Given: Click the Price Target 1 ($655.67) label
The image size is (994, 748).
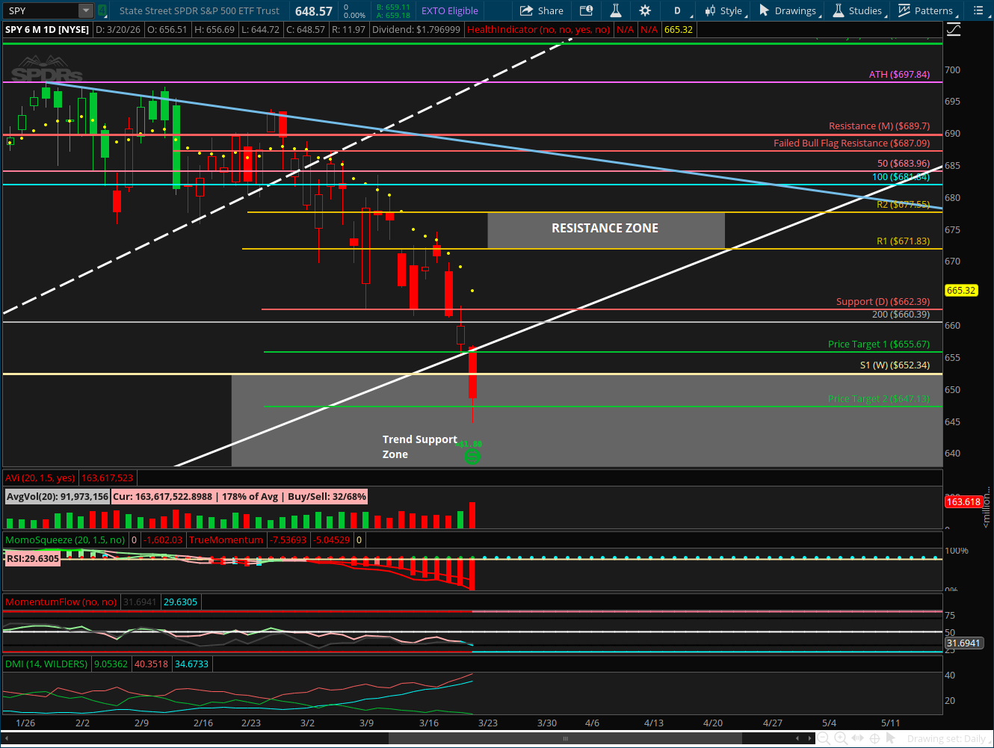Looking at the screenshot, I should pyautogui.click(x=879, y=344).
